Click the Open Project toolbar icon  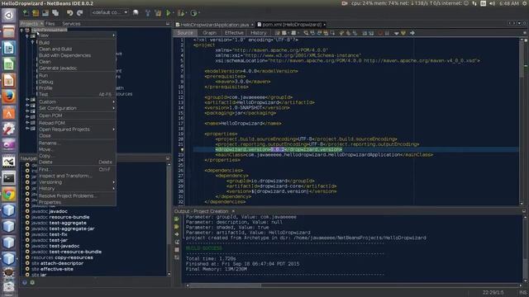coord(45,13)
